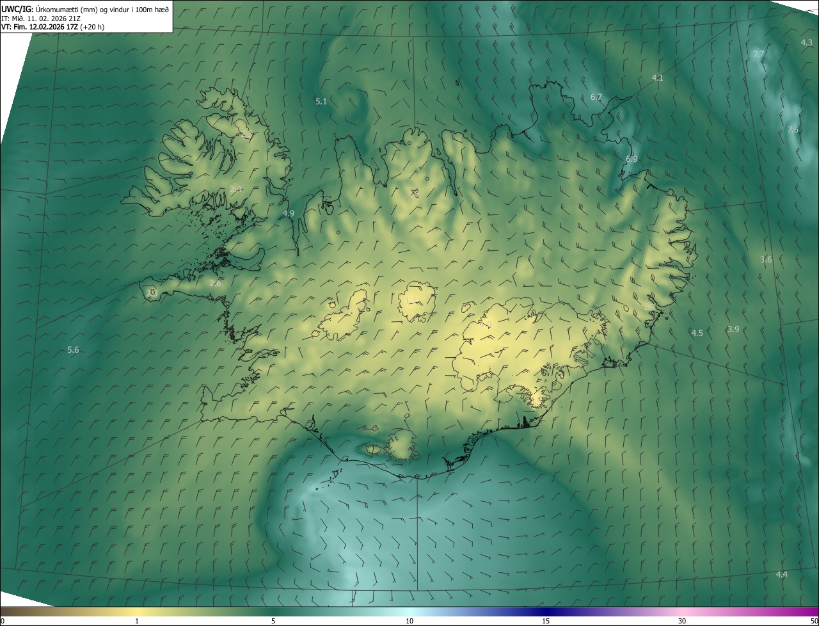Viewport: 819px width, 626px height.
Task: Click the color scale tick labeled 15
Action: tap(546, 621)
